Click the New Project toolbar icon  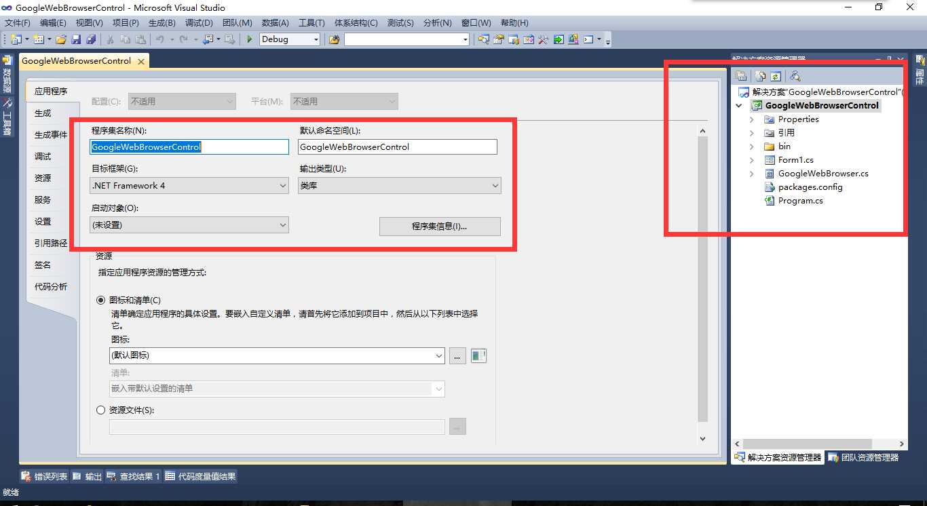click(x=16, y=39)
